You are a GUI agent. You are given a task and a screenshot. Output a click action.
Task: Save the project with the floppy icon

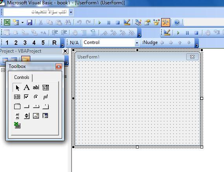coord(29,22)
